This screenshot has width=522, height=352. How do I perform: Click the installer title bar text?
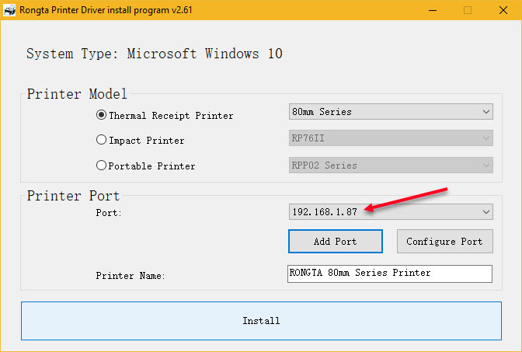coord(110,10)
